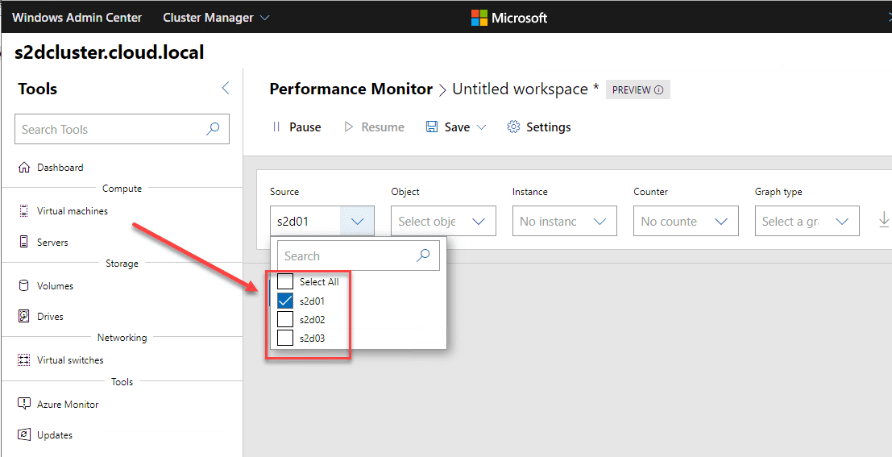This screenshot has width=892, height=457.
Task: Click the Dashboard home icon
Action: click(x=23, y=168)
